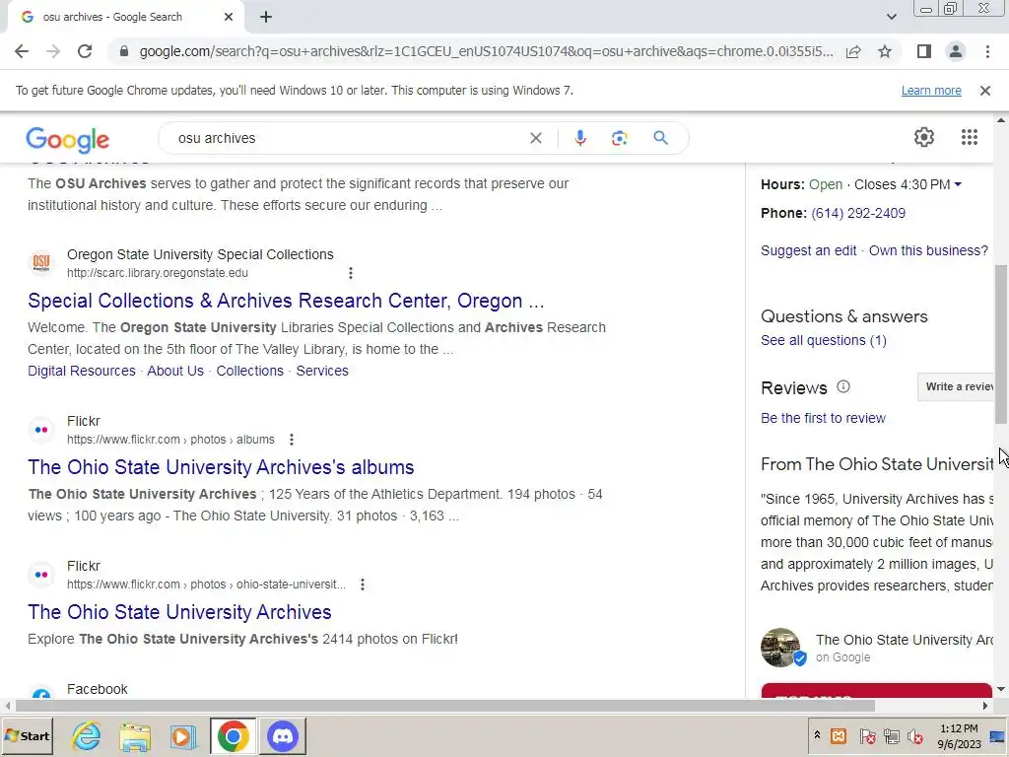
Task: Click Be the first to review link
Action: 823,418
